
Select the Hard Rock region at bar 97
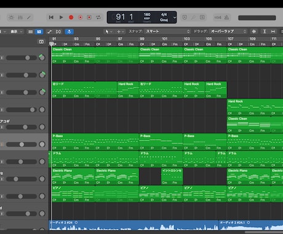point(128,90)
